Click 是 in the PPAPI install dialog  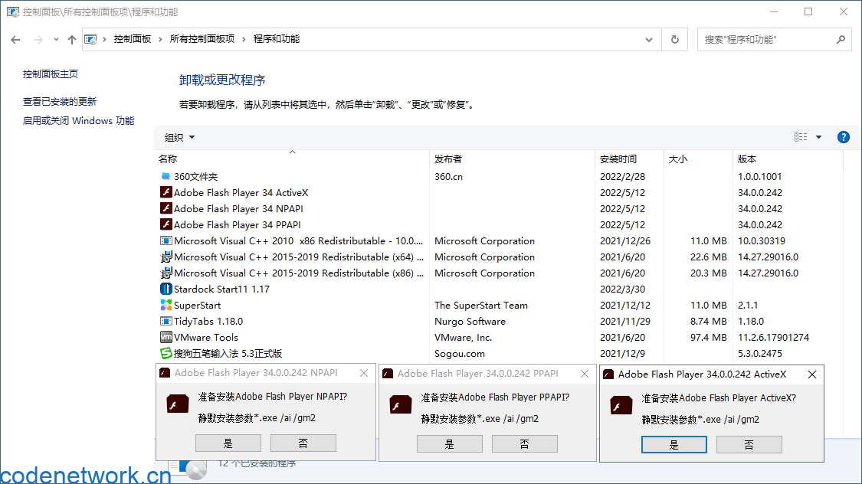pos(450,444)
